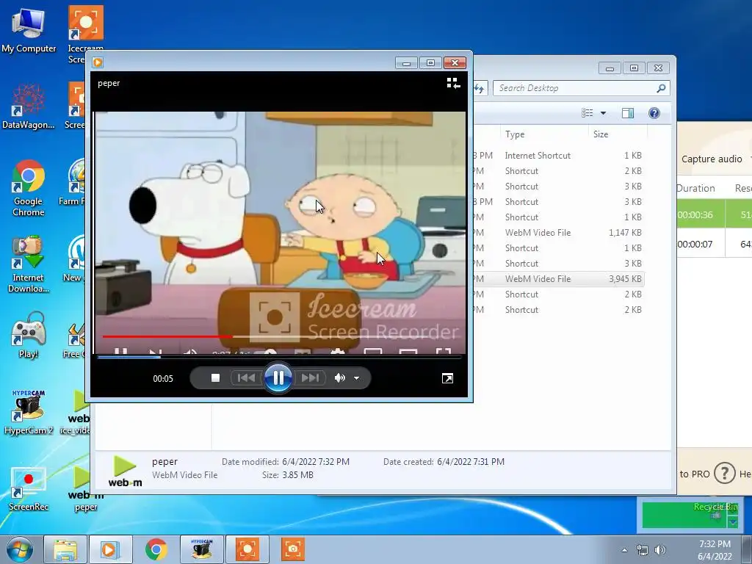Select the 00:00:07 recording row

(714, 244)
